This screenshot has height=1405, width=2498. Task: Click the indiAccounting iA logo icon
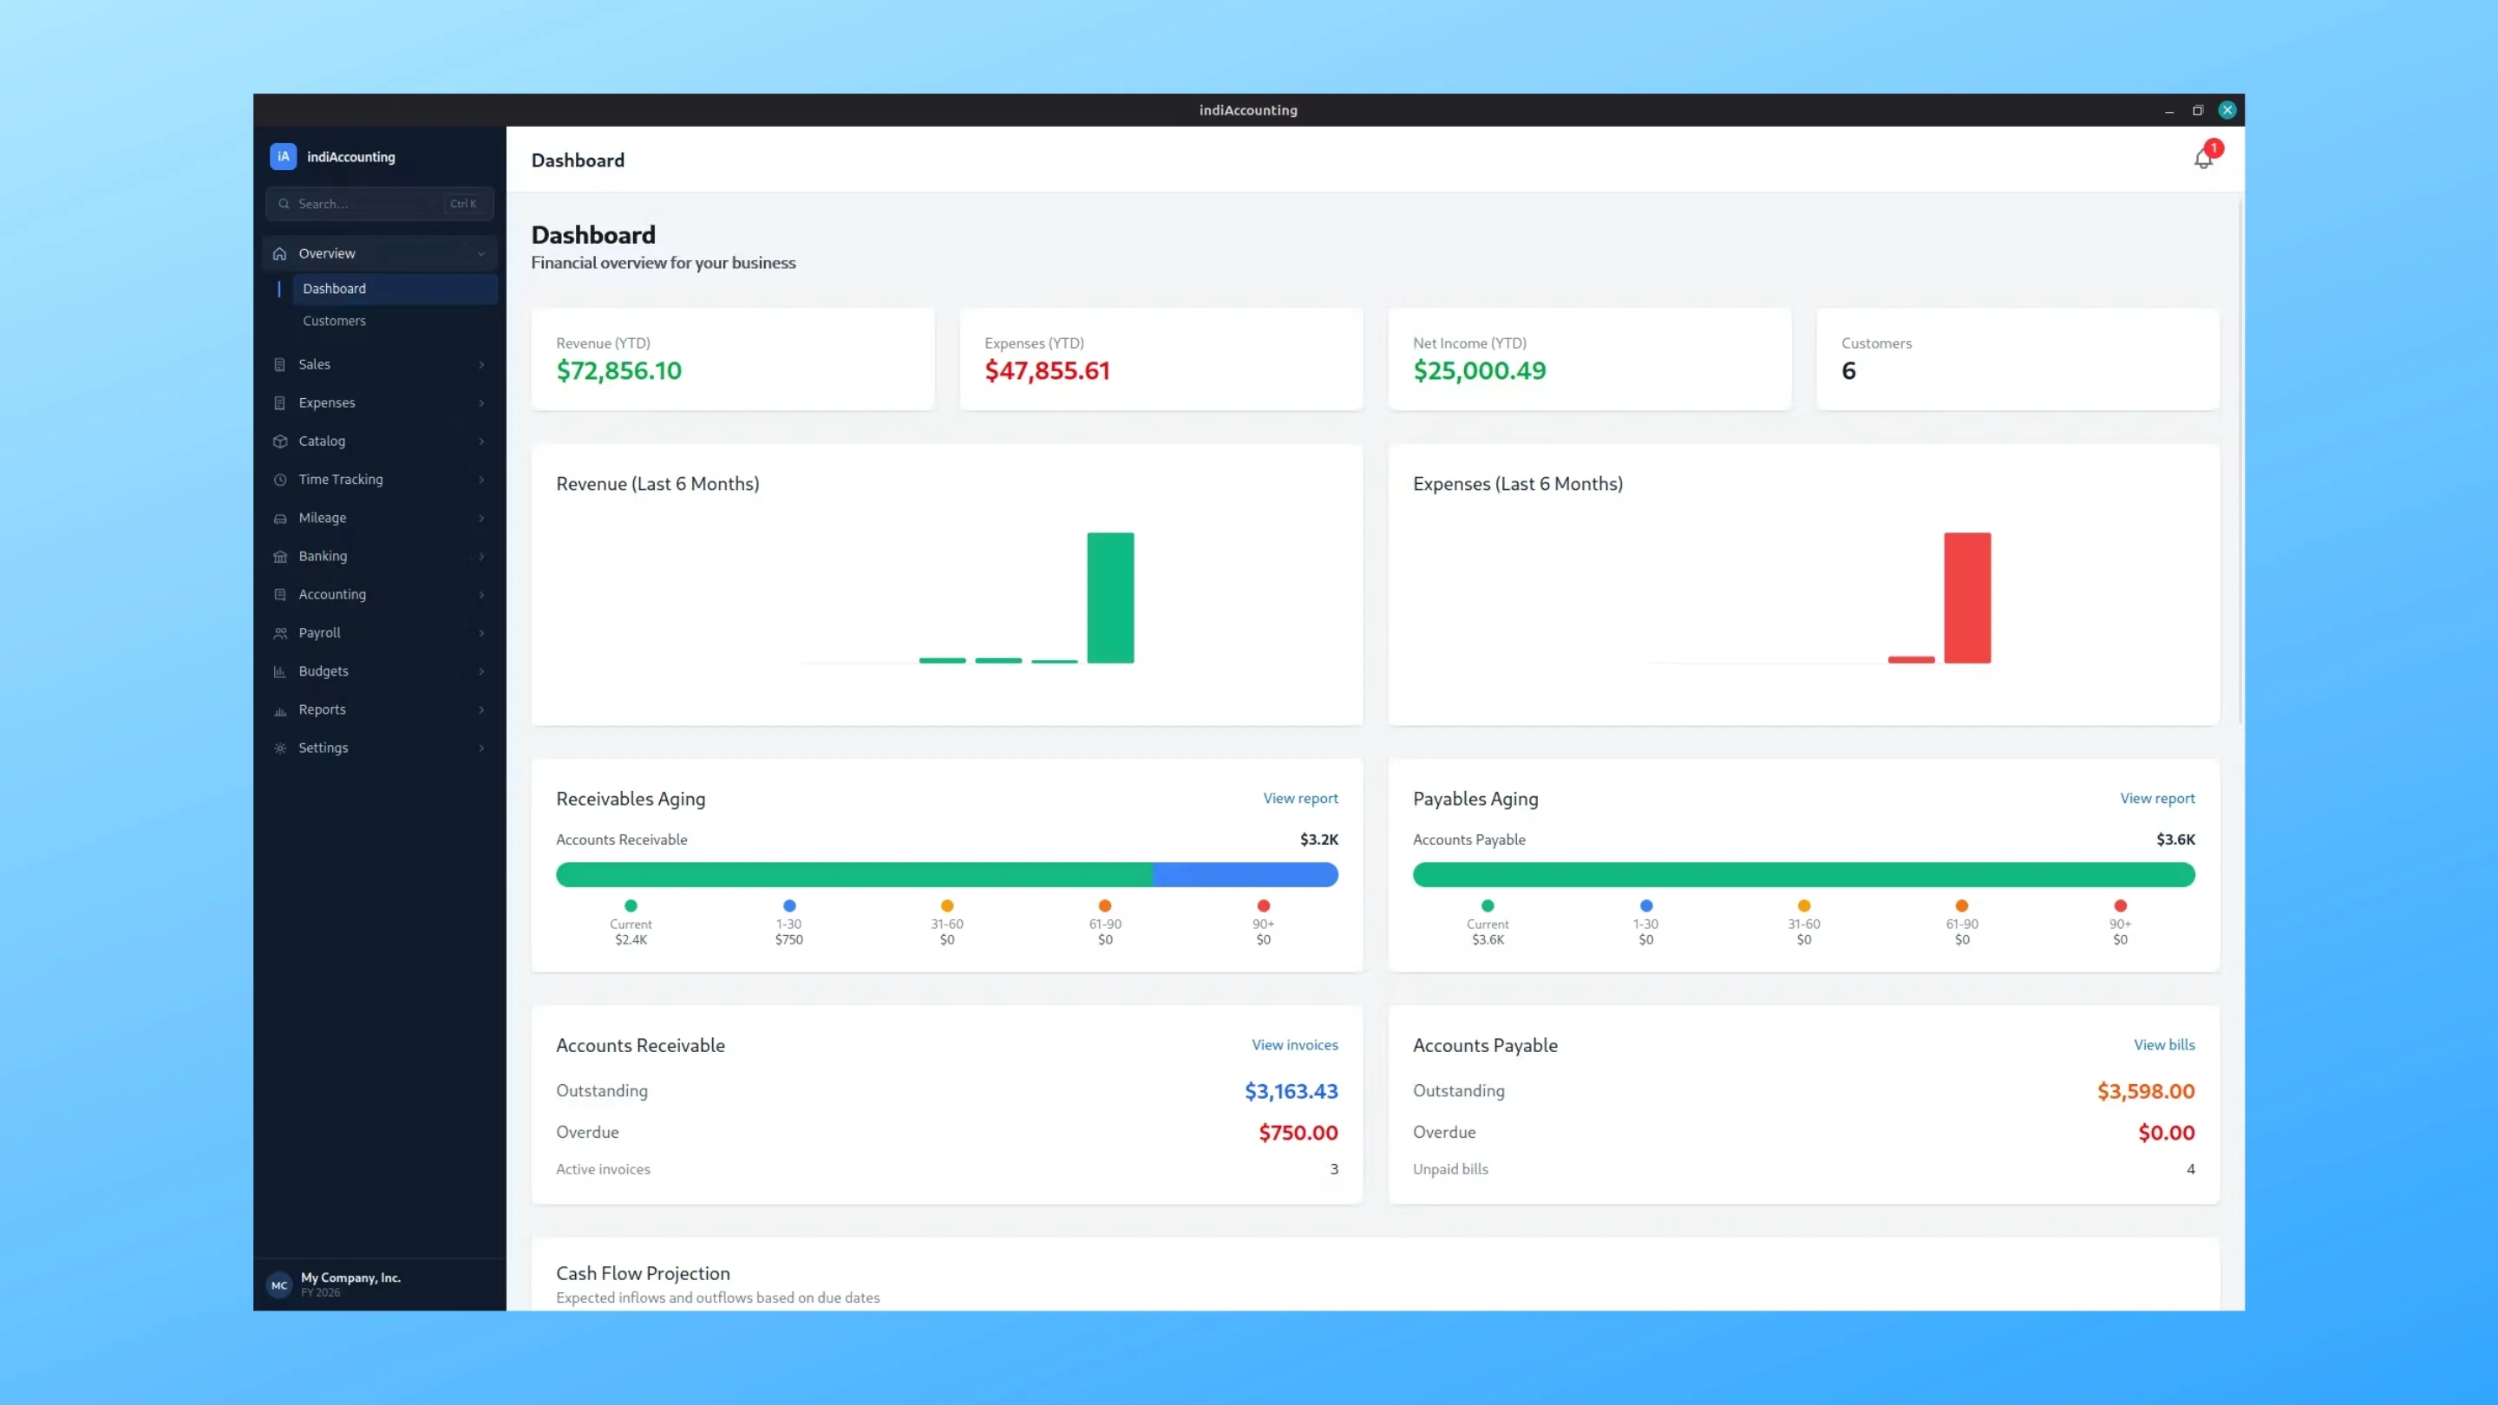click(283, 156)
